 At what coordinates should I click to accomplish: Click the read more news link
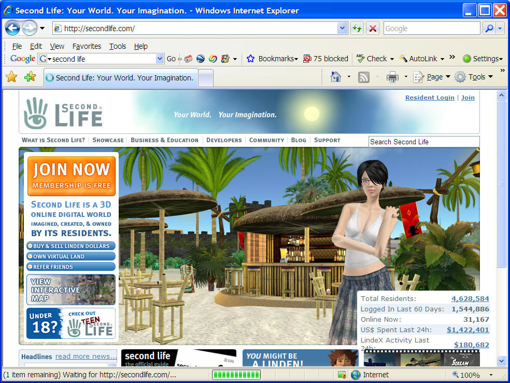click(86, 357)
